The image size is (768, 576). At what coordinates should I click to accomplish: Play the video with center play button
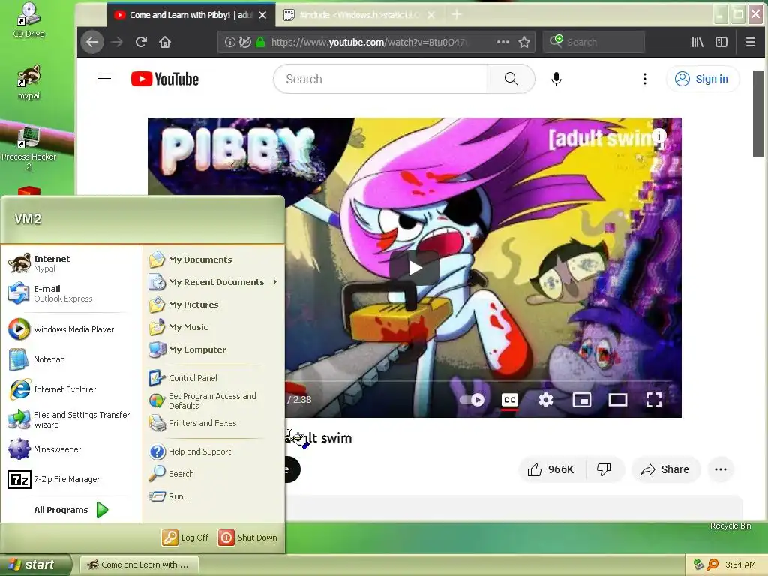tap(415, 268)
